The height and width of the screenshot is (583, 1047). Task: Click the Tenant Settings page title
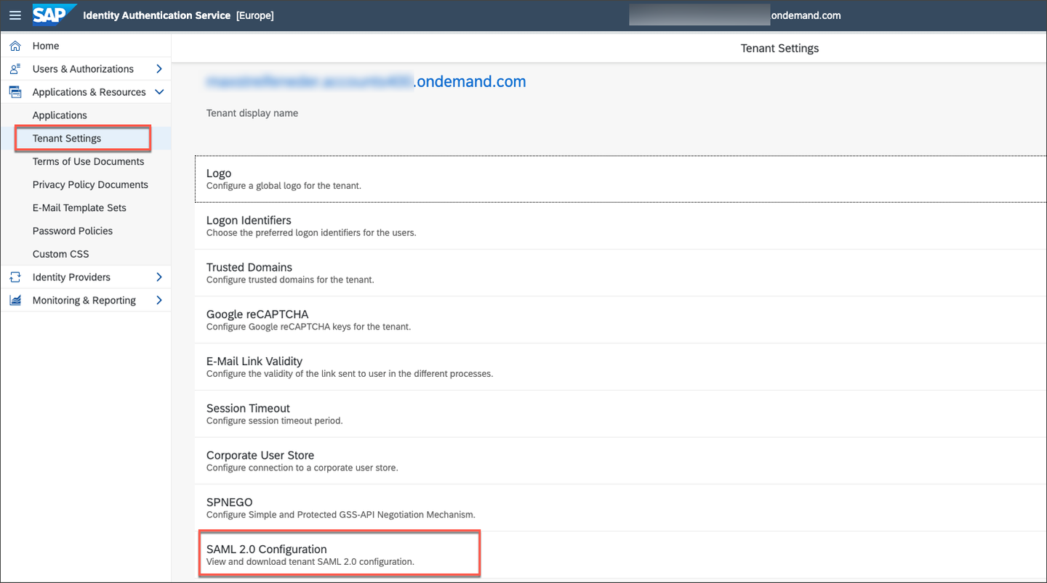779,49
